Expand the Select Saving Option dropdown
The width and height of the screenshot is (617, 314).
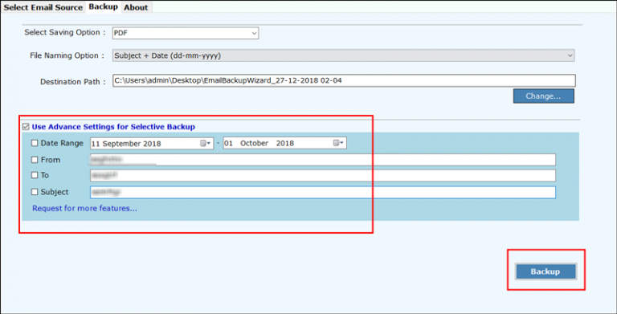click(x=186, y=34)
